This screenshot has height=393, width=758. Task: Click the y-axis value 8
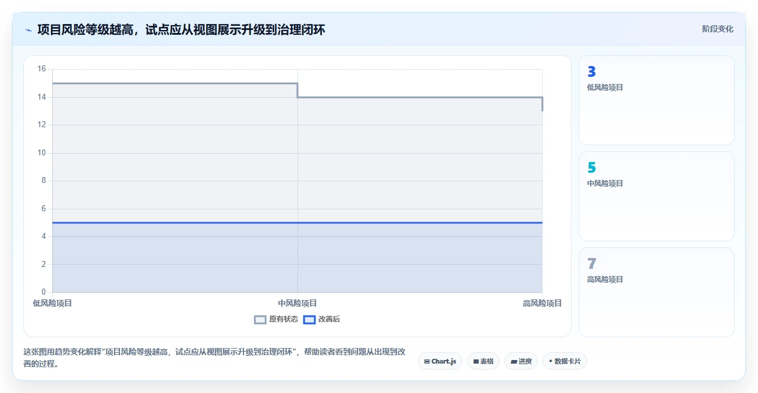click(x=43, y=181)
